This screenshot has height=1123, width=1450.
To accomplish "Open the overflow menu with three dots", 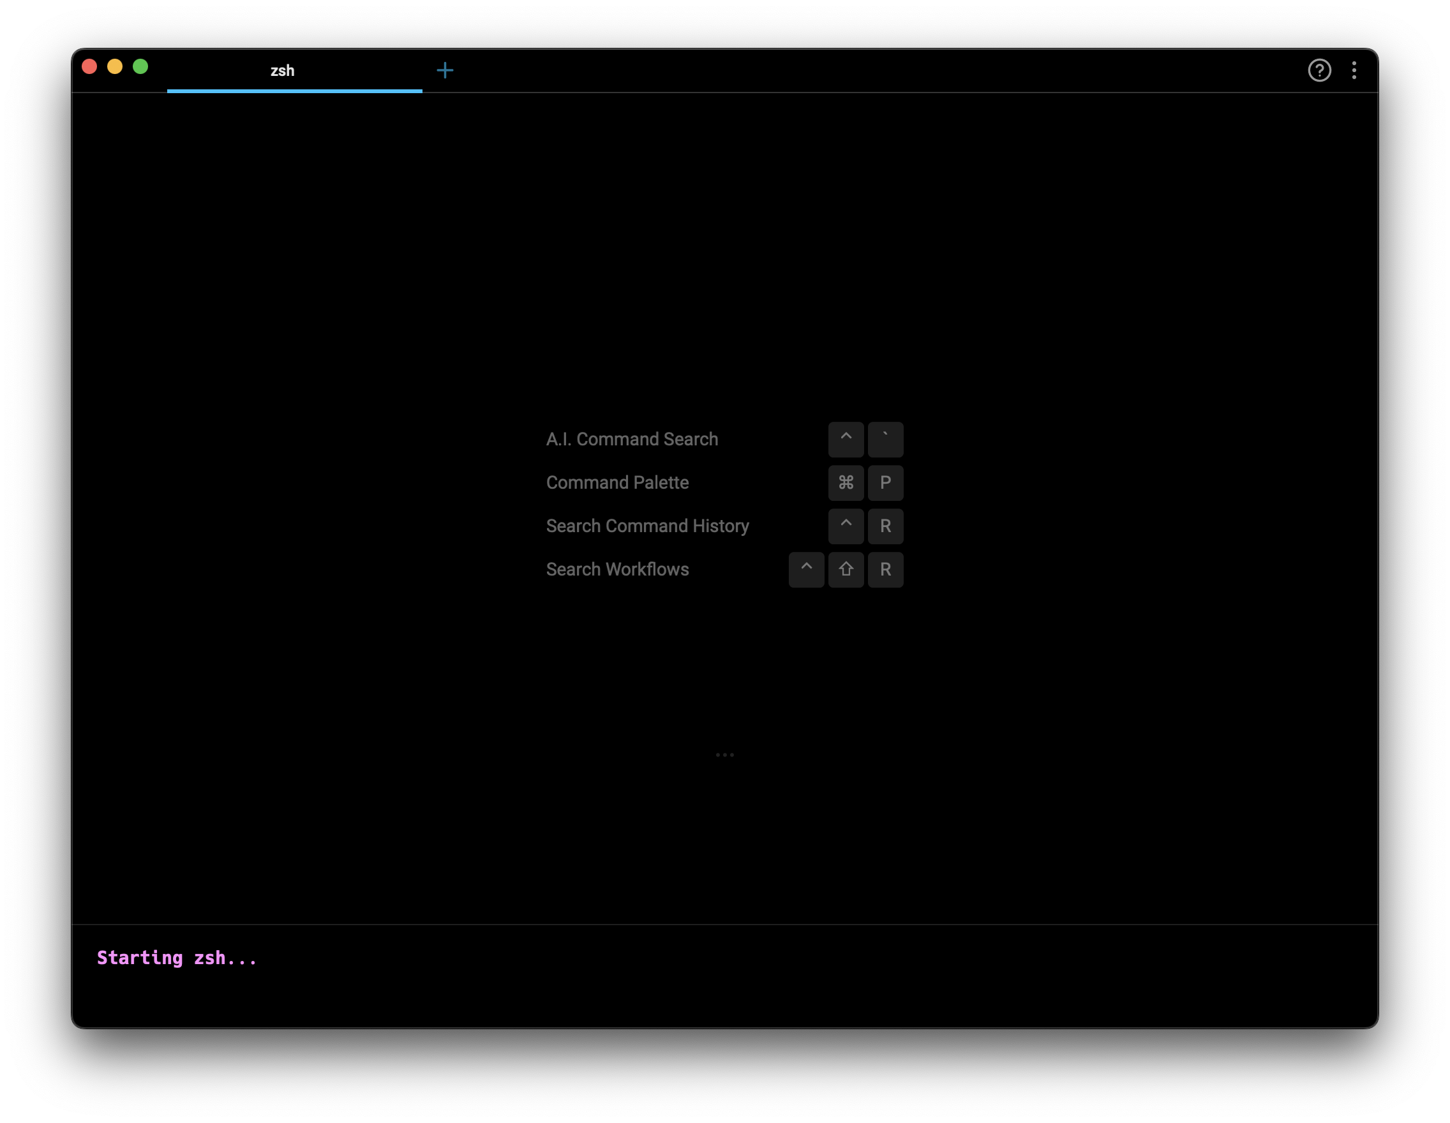I will pos(1354,70).
